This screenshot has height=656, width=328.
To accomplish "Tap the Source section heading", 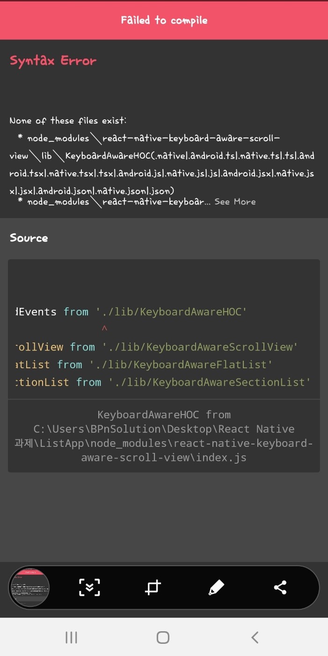I will pos(29,238).
